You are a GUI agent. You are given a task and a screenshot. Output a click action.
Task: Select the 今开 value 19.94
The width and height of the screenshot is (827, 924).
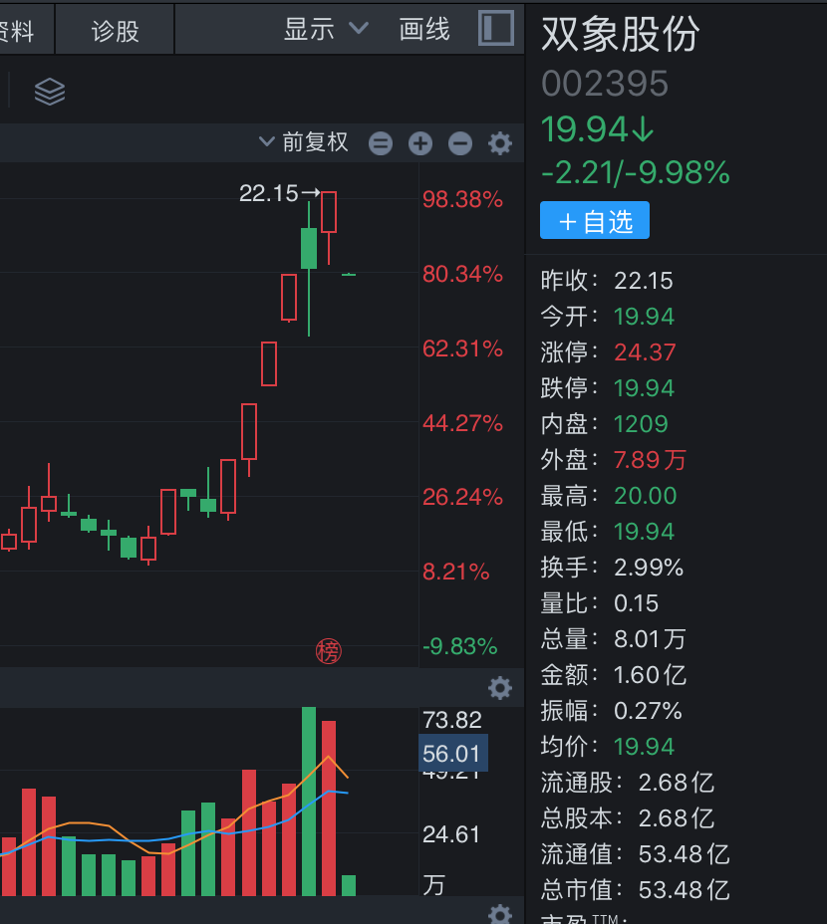pos(644,317)
